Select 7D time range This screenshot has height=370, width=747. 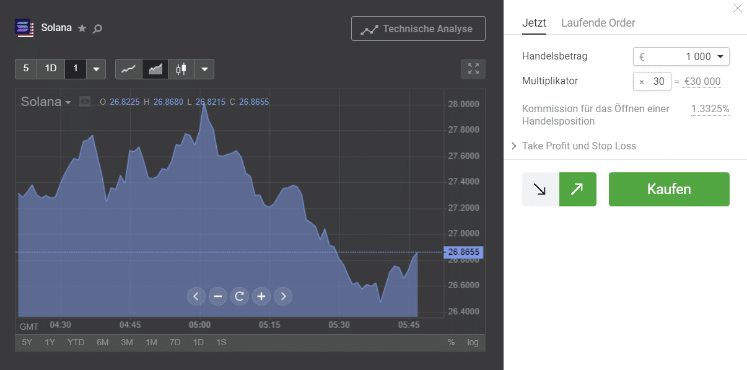point(175,342)
